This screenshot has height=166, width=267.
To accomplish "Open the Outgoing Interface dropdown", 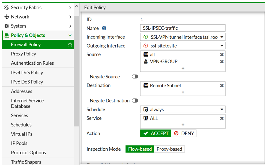I will click(x=222, y=46).
